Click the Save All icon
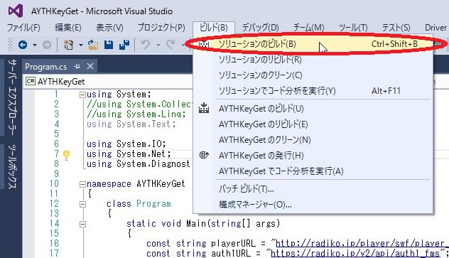This screenshot has height=258, width=449. click(x=124, y=45)
